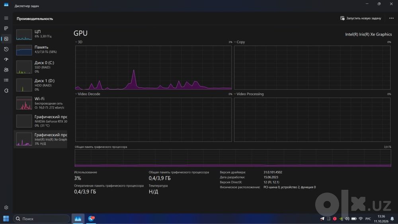Click the Intel(R) Iris(R) Xe Graphics title
This screenshot has height=224, width=398.
(368, 34)
